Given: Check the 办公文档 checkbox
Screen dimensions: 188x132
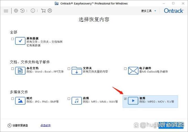Looking at the screenshot, I should (12, 69).
